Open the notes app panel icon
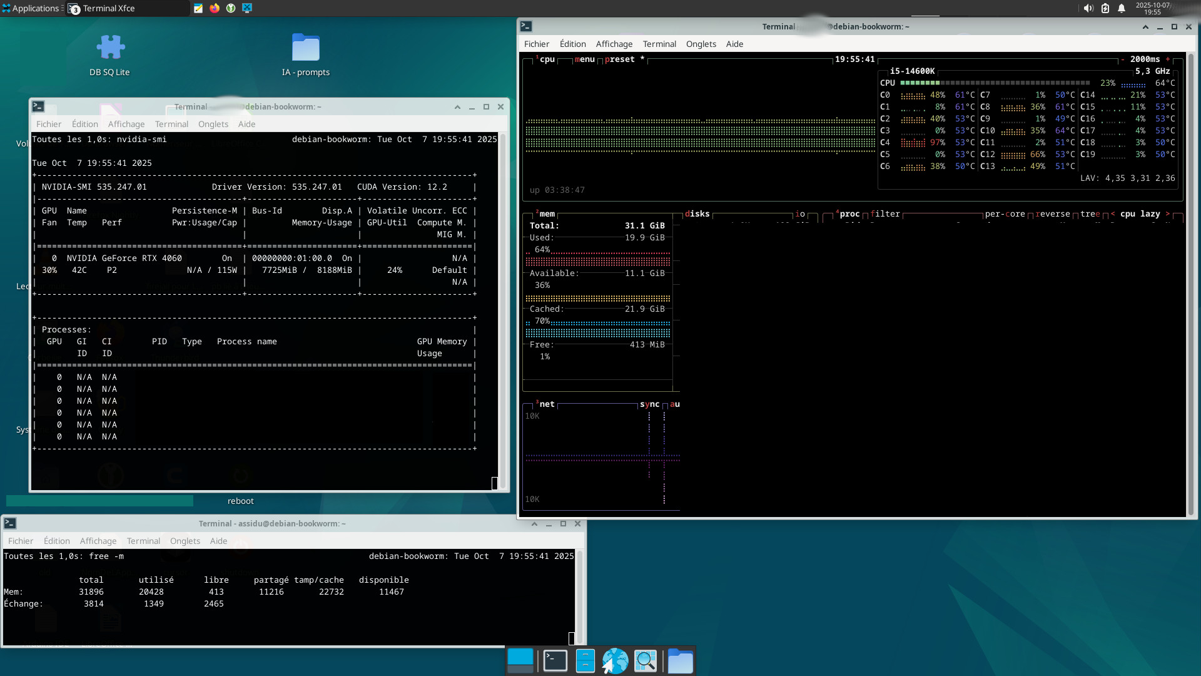Viewport: 1201px width, 676px height. coord(198,8)
